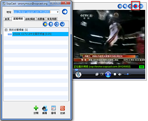Click the multi-window icon in player controls
The height and width of the screenshot is (121, 148).
click(97, 74)
